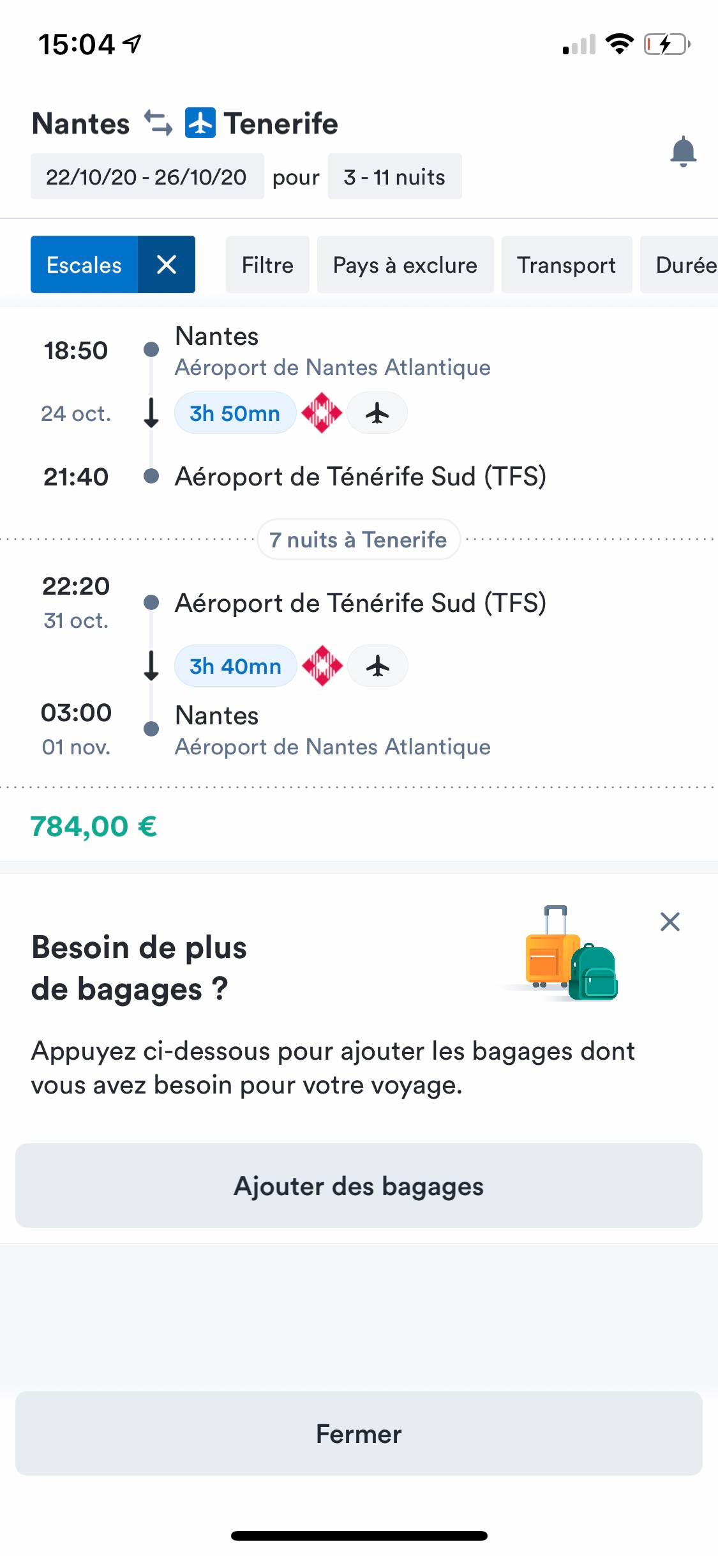Dismiss the baggage banner with X

669,922
